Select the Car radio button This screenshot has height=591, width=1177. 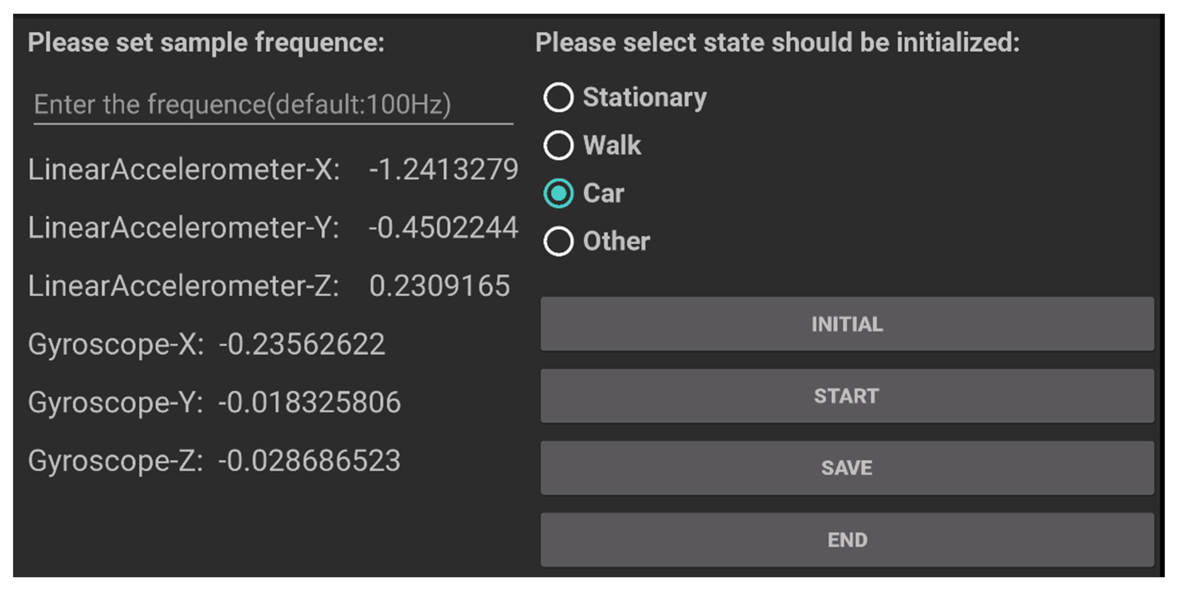(x=558, y=193)
